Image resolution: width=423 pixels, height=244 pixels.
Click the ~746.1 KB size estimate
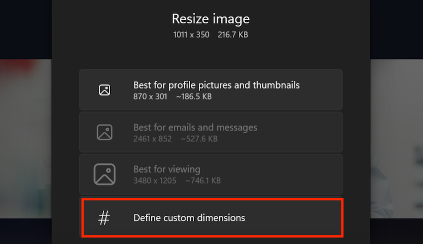[x=203, y=181]
